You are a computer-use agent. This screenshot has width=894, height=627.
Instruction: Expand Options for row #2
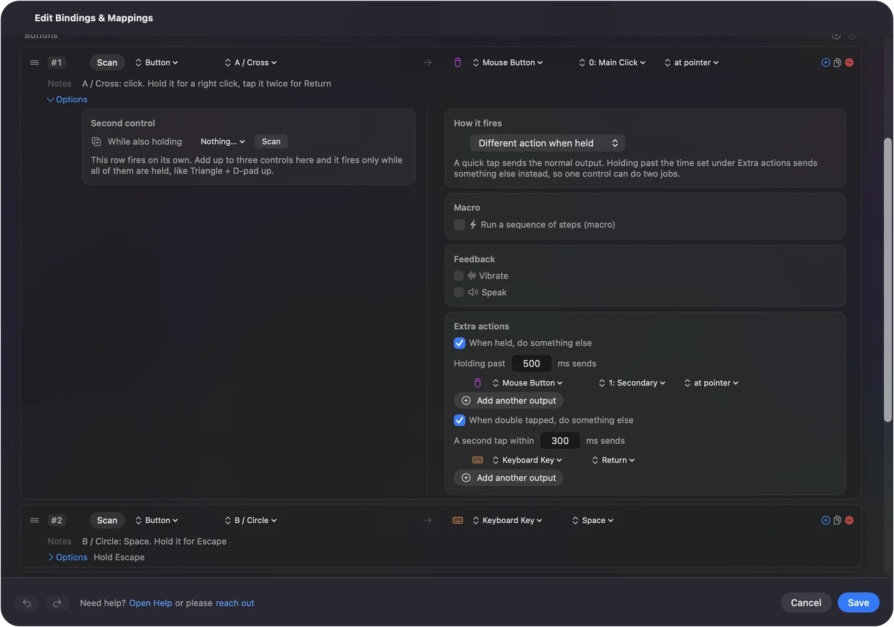67,557
